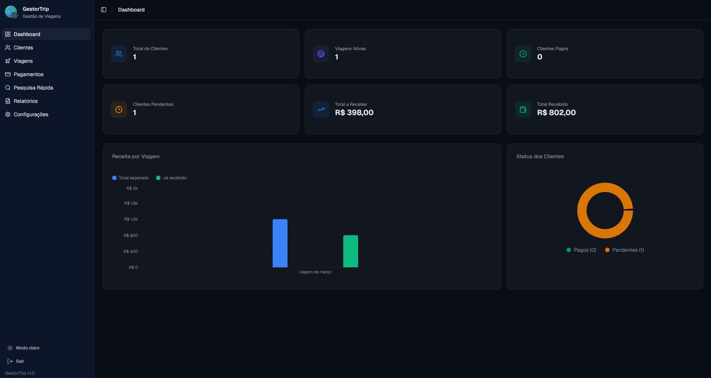Click the Total a Receber trend icon
Image resolution: width=711 pixels, height=378 pixels.
[x=321, y=110]
